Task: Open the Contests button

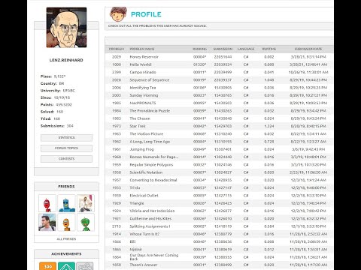Action: pos(66,159)
